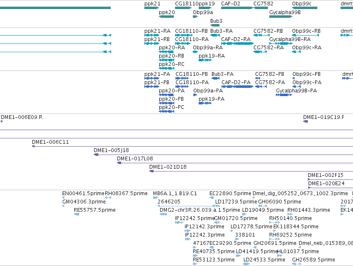Select the Obp99c gene label

(x=302, y=4)
